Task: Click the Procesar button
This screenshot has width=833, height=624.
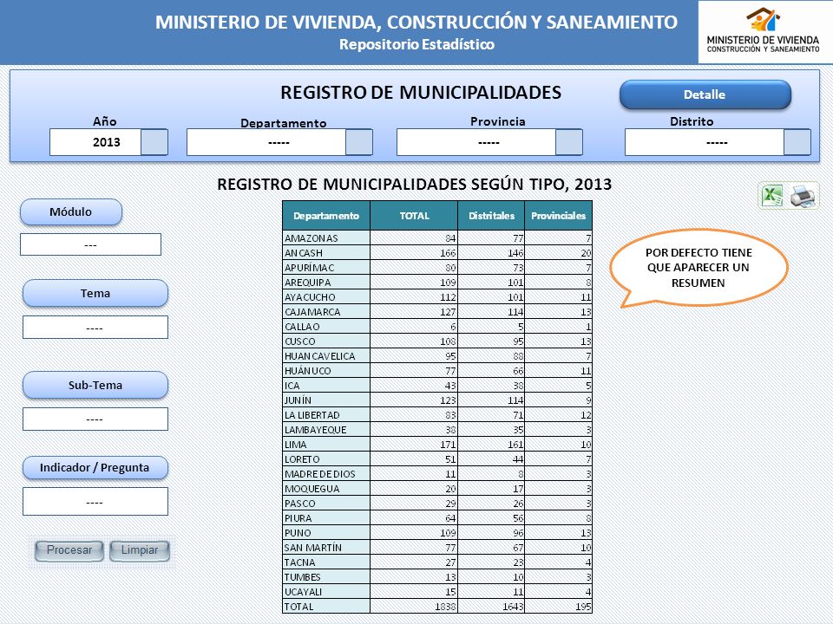Action: (69, 550)
